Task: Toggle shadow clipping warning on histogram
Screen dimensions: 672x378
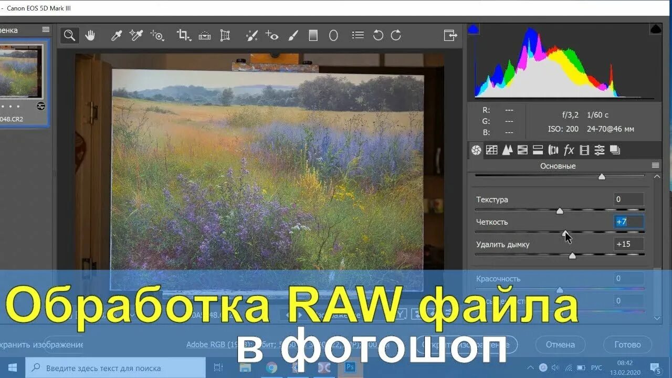Action: point(474,29)
